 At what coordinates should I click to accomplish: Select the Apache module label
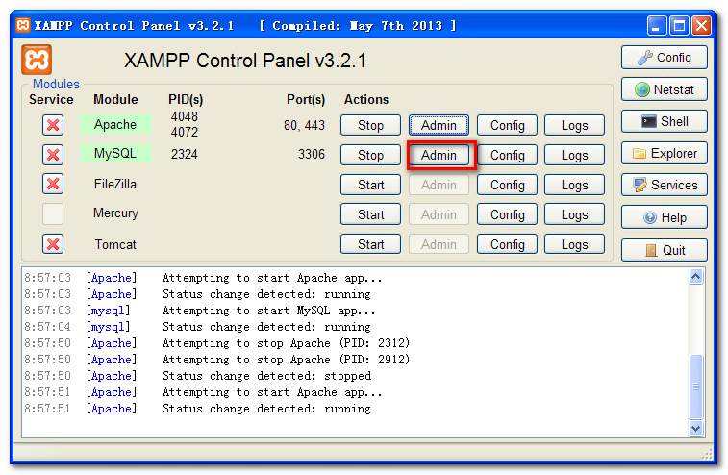(115, 124)
